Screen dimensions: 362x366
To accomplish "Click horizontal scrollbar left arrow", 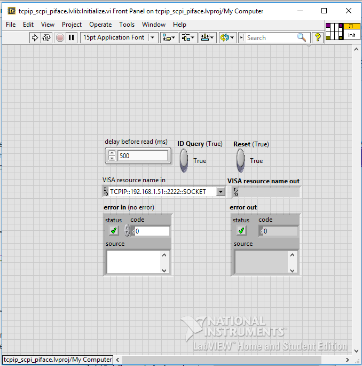I will (118, 360).
